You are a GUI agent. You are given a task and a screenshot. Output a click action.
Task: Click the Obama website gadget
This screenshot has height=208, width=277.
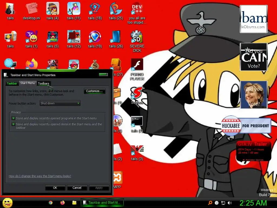[253, 19]
